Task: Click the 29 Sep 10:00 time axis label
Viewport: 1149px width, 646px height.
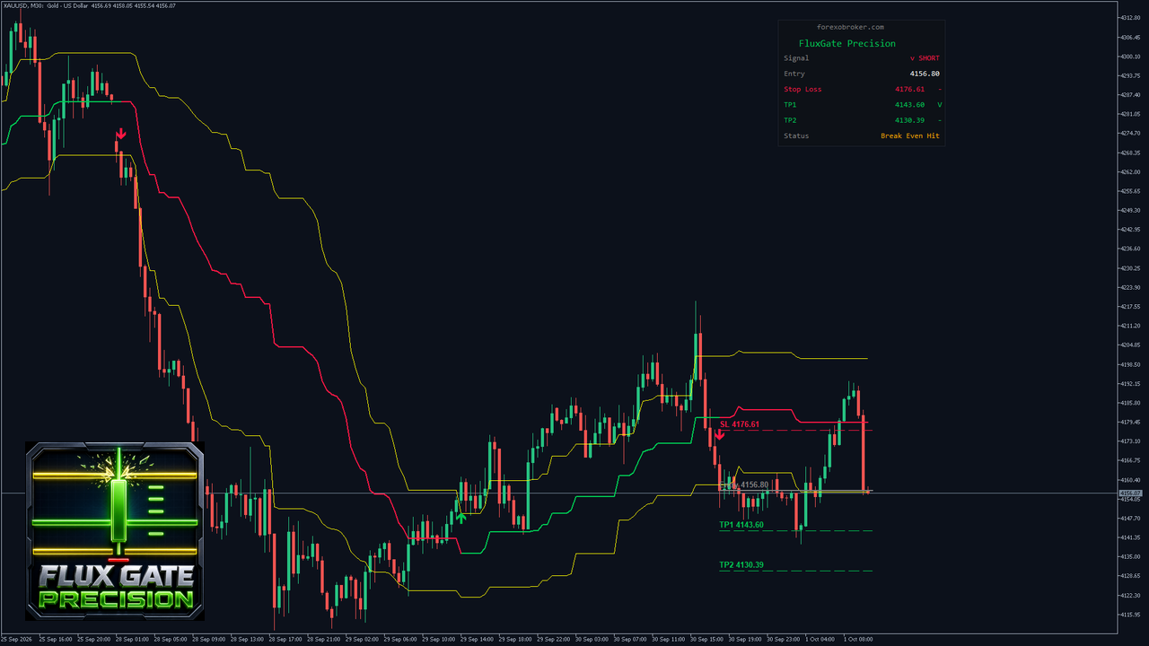Action: click(441, 639)
